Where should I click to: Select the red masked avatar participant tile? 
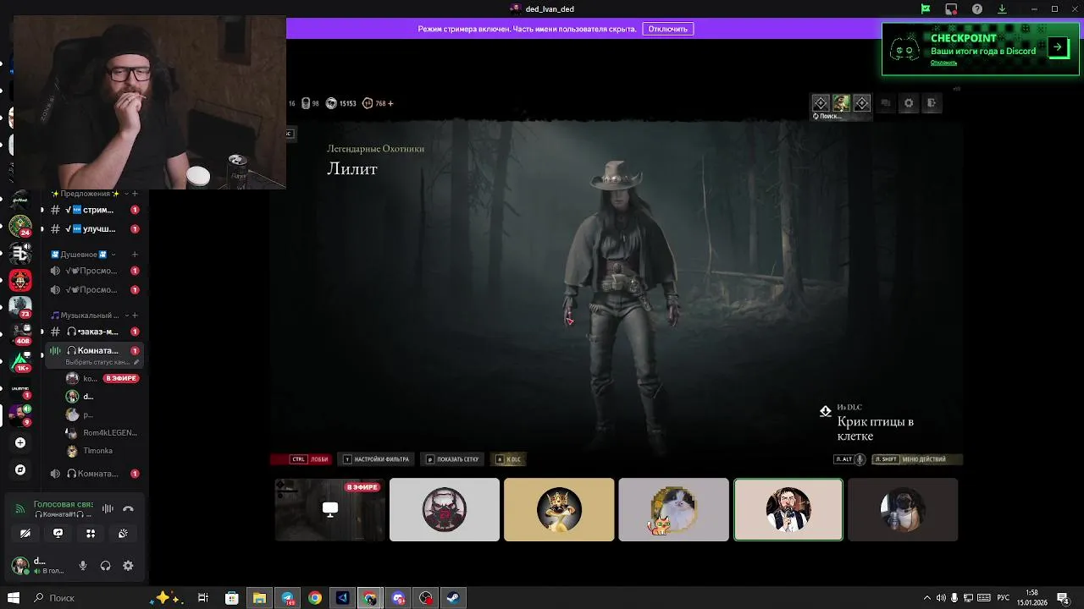445,509
